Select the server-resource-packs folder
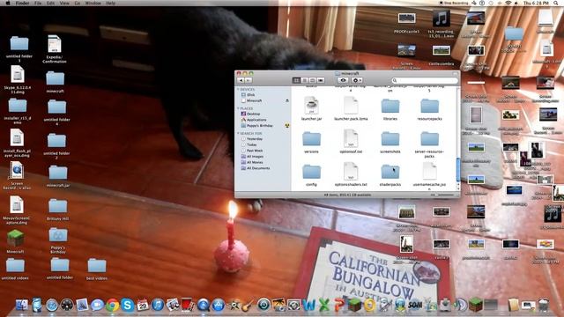564x317 pixels. 429,139
